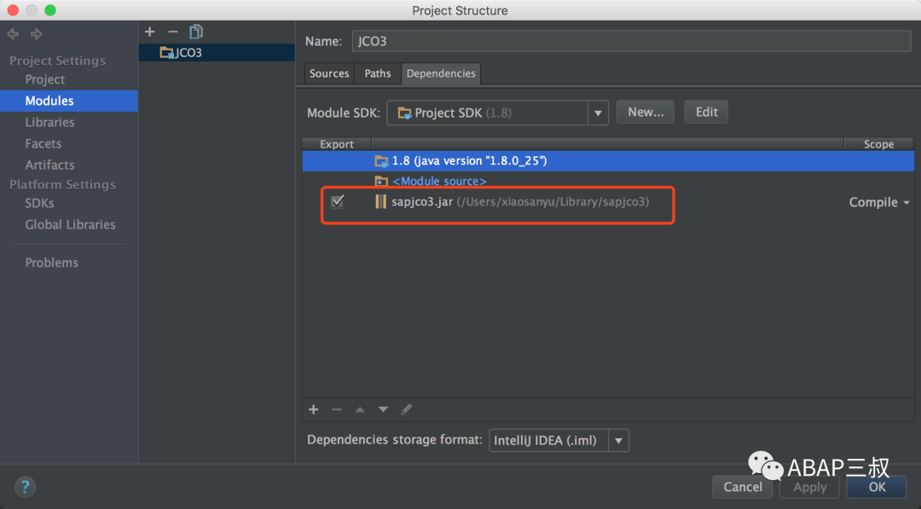
Task: Open help with the question mark icon
Action: [25, 487]
